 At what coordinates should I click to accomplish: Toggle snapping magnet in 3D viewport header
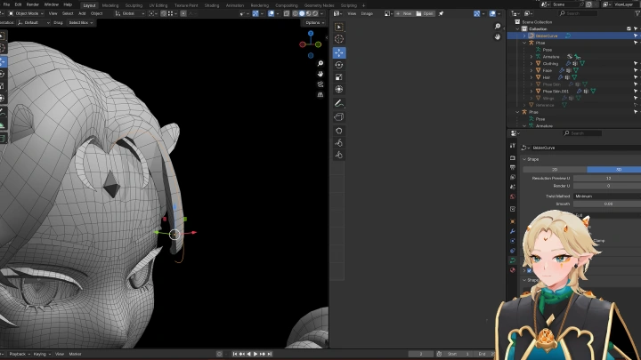pyautogui.click(x=164, y=13)
